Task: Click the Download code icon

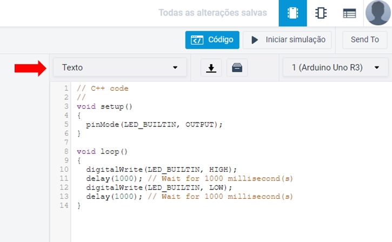Action: pos(211,68)
